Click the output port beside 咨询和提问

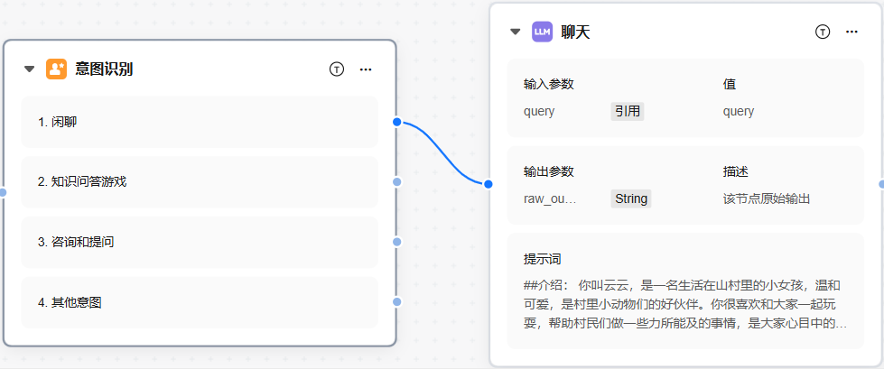tap(396, 242)
